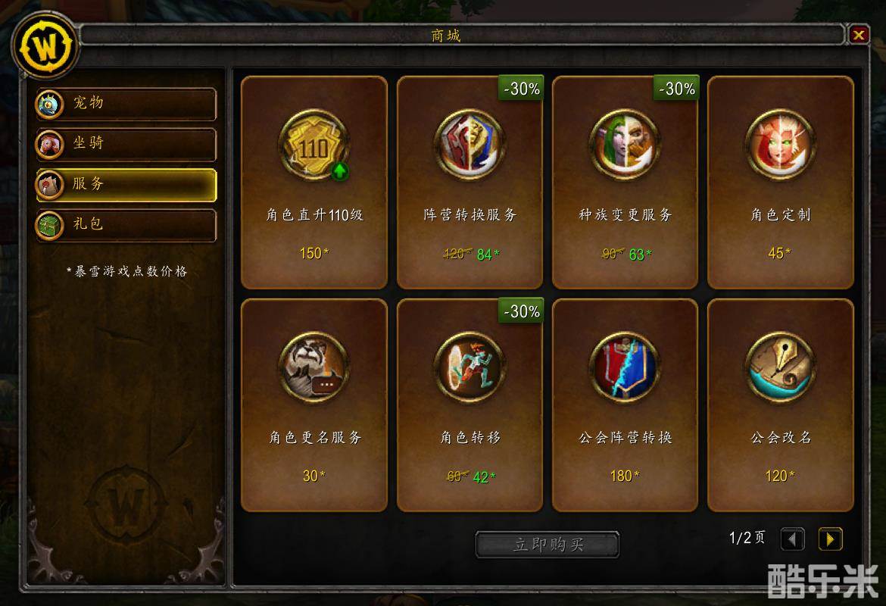Open the 宠物 pets category
This screenshot has height=606, width=886.
(x=126, y=104)
